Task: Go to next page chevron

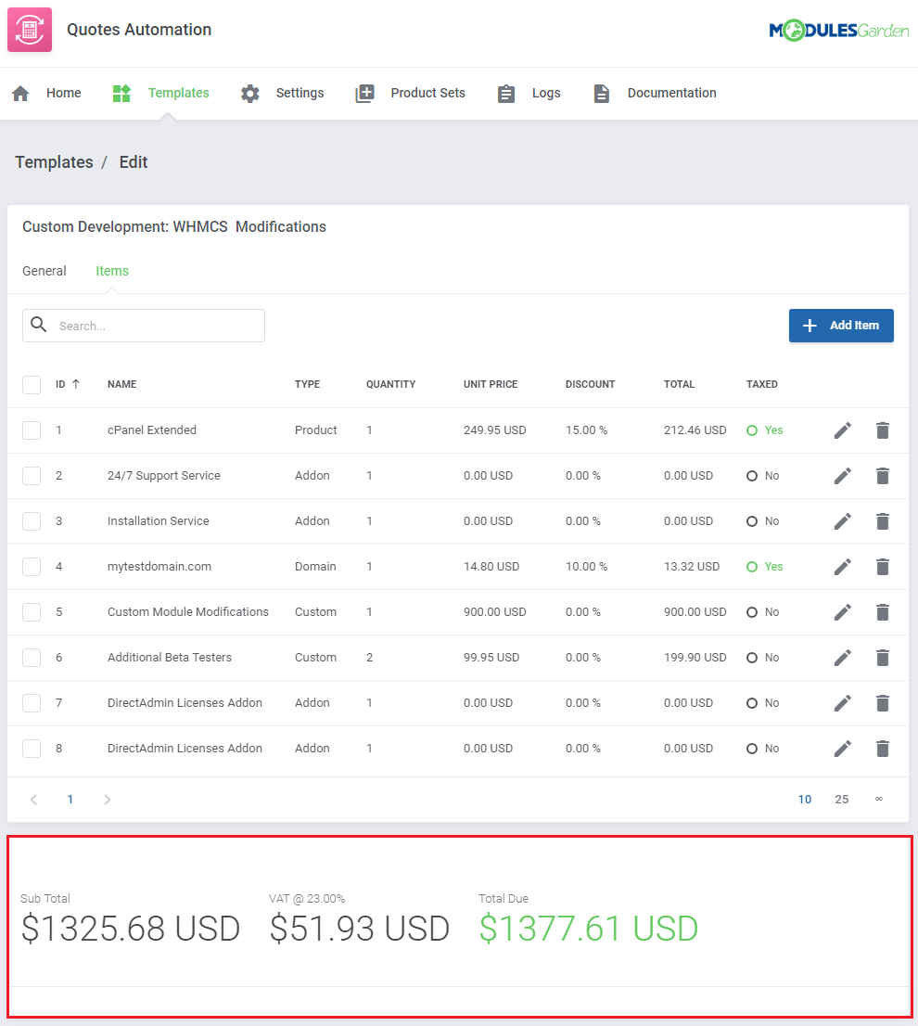Action: click(x=108, y=800)
